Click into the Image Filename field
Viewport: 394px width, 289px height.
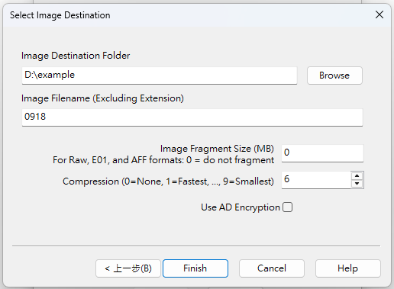coord(192,117)
